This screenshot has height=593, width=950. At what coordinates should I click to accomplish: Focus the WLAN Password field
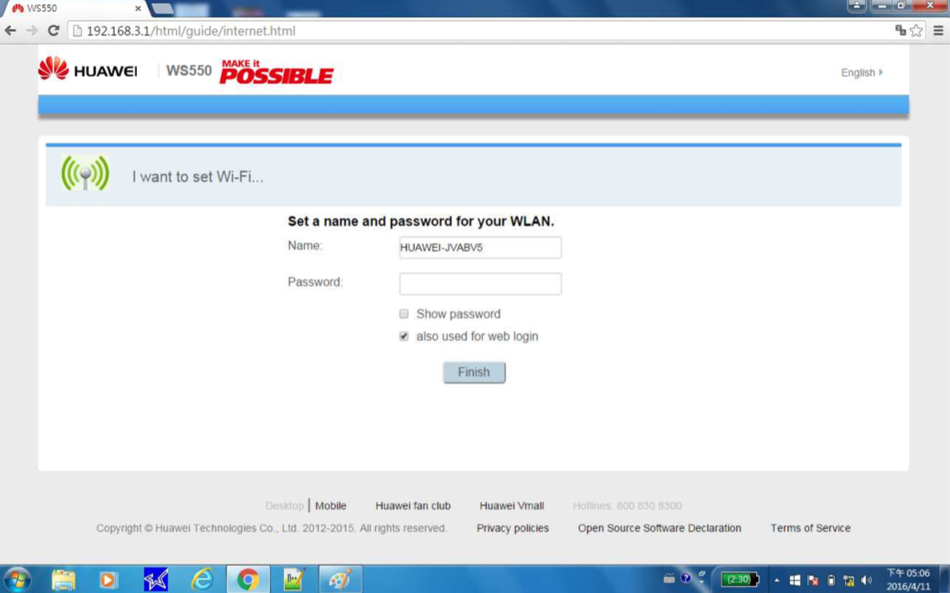[481, 284]
